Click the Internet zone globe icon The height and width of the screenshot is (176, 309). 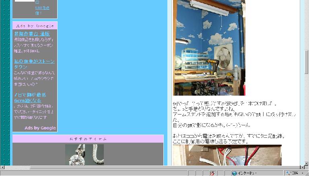[x=234, y=173]
